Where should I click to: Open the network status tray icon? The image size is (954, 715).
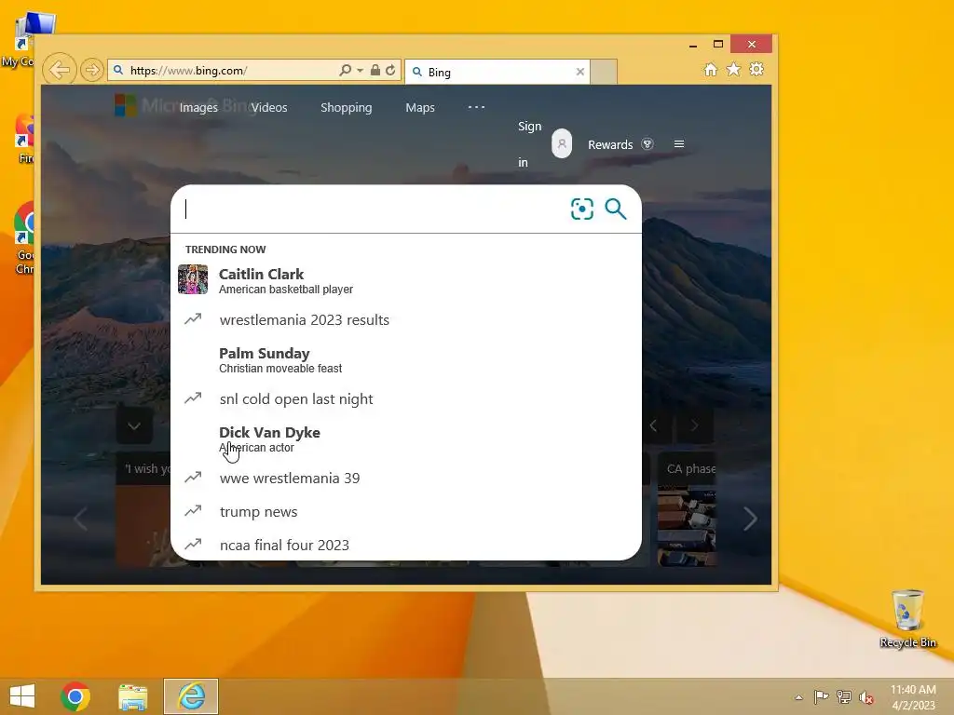pyautogui.click(x=844, y=696)
